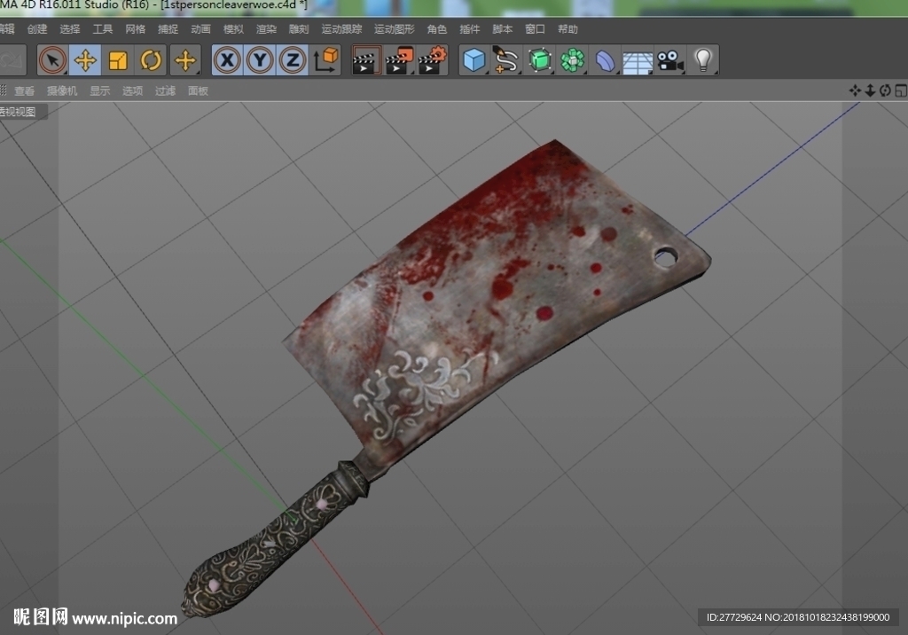This screenshot has width=908, height=635.
Task: Open the spline pen tool menu
Action: pos(506,60)
